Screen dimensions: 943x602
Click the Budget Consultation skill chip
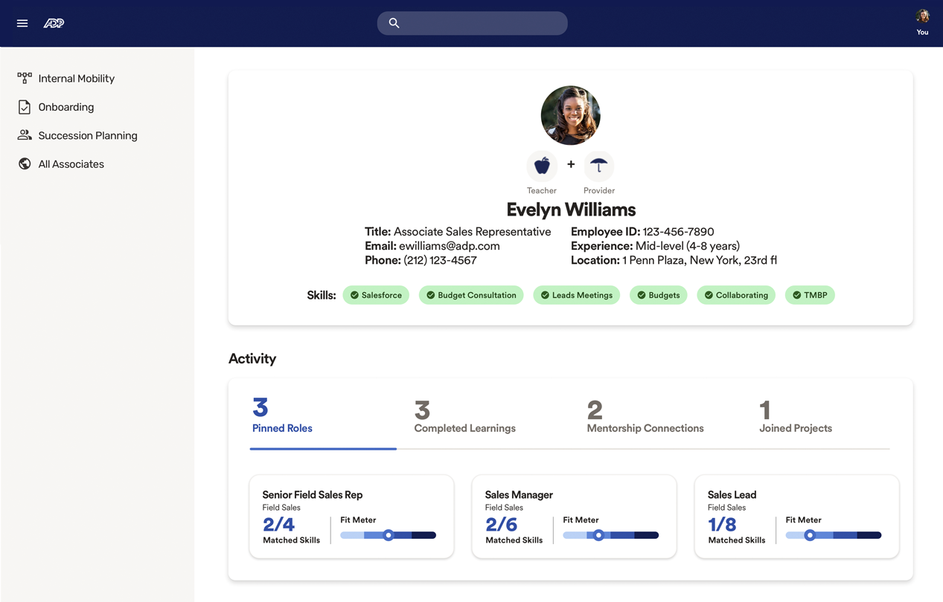[471, 295]
